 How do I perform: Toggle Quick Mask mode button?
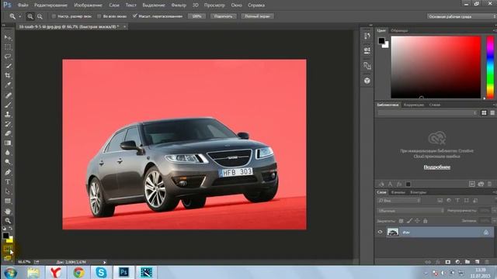8,250
